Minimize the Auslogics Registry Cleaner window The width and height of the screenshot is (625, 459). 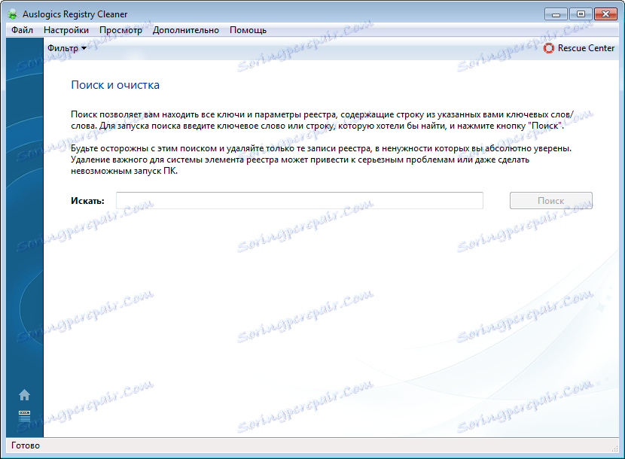pos(556,14)
